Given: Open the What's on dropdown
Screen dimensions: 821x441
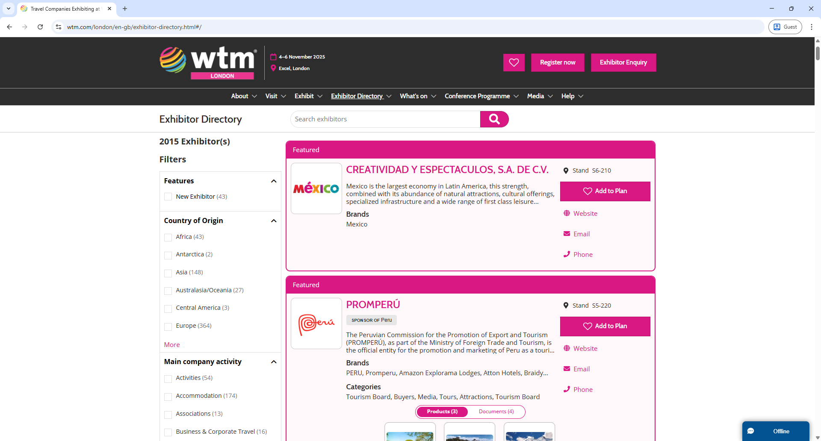Looking at the screenshot, I should [x=414, y=96].
